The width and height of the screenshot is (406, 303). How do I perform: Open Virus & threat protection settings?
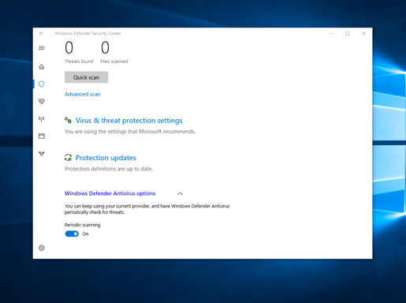coord(129,121)
